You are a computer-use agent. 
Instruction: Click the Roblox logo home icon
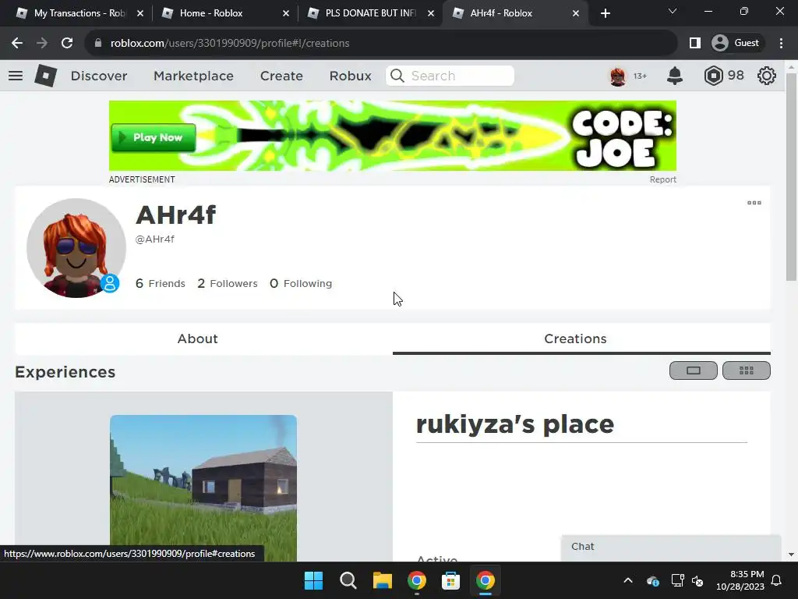[x=46, y=76]
